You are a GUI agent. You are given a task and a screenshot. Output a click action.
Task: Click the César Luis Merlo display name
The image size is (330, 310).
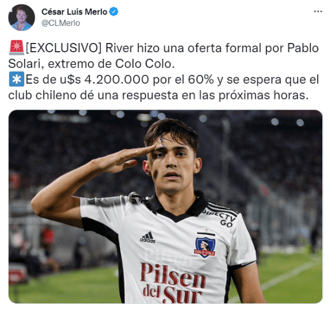click(74, 12)
